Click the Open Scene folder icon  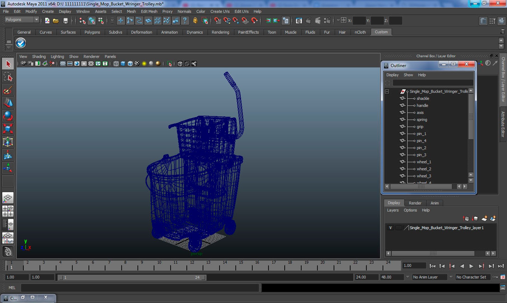tap(56, 20)
